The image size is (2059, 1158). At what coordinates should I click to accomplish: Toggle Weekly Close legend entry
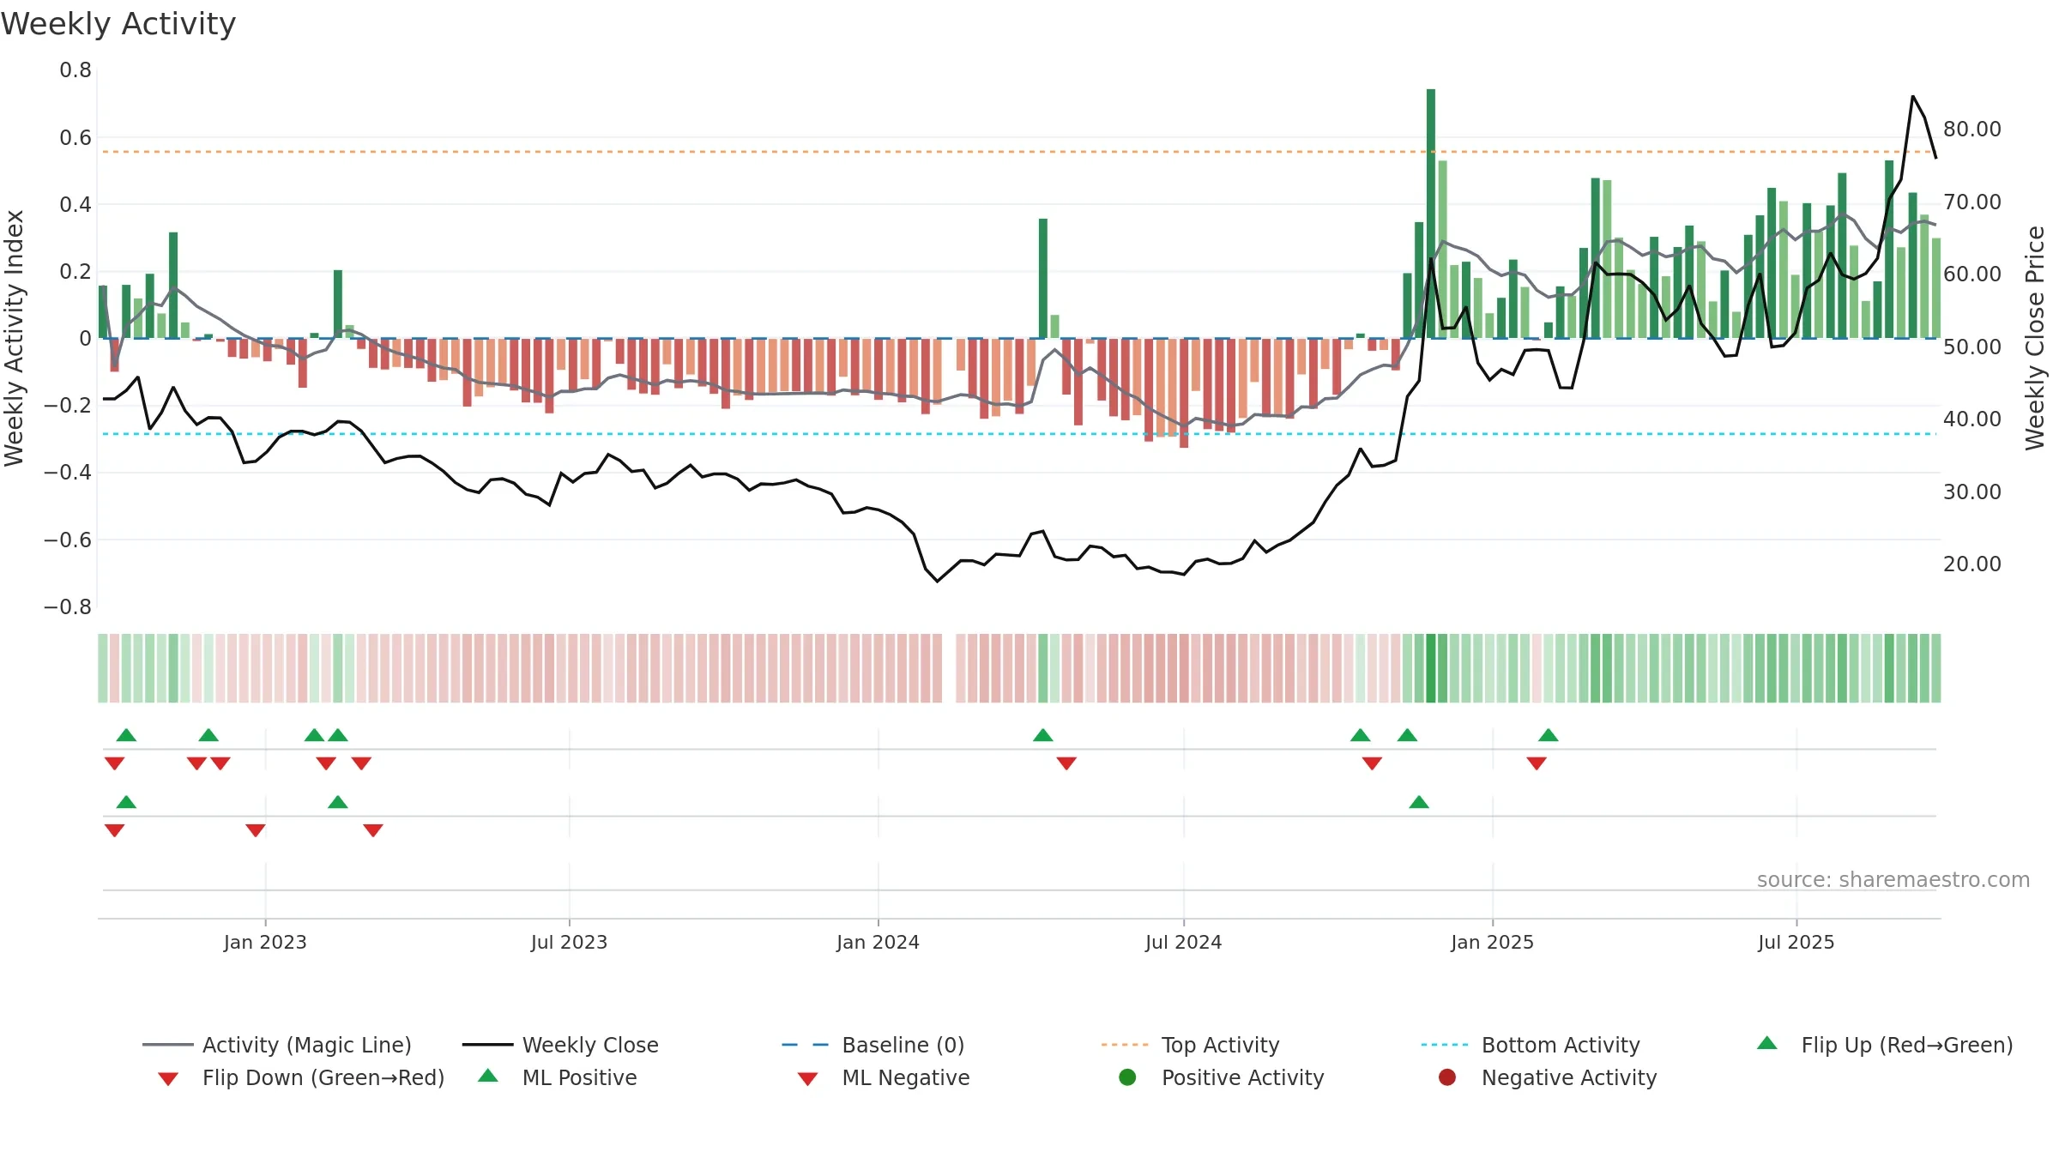point(560,1045)
